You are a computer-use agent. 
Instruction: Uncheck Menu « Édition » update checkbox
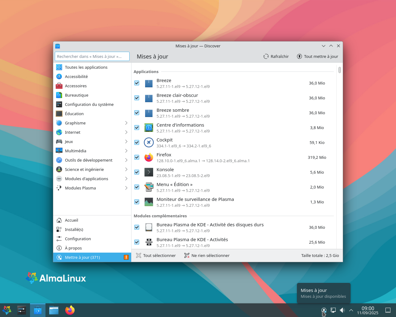pos(137,187)
